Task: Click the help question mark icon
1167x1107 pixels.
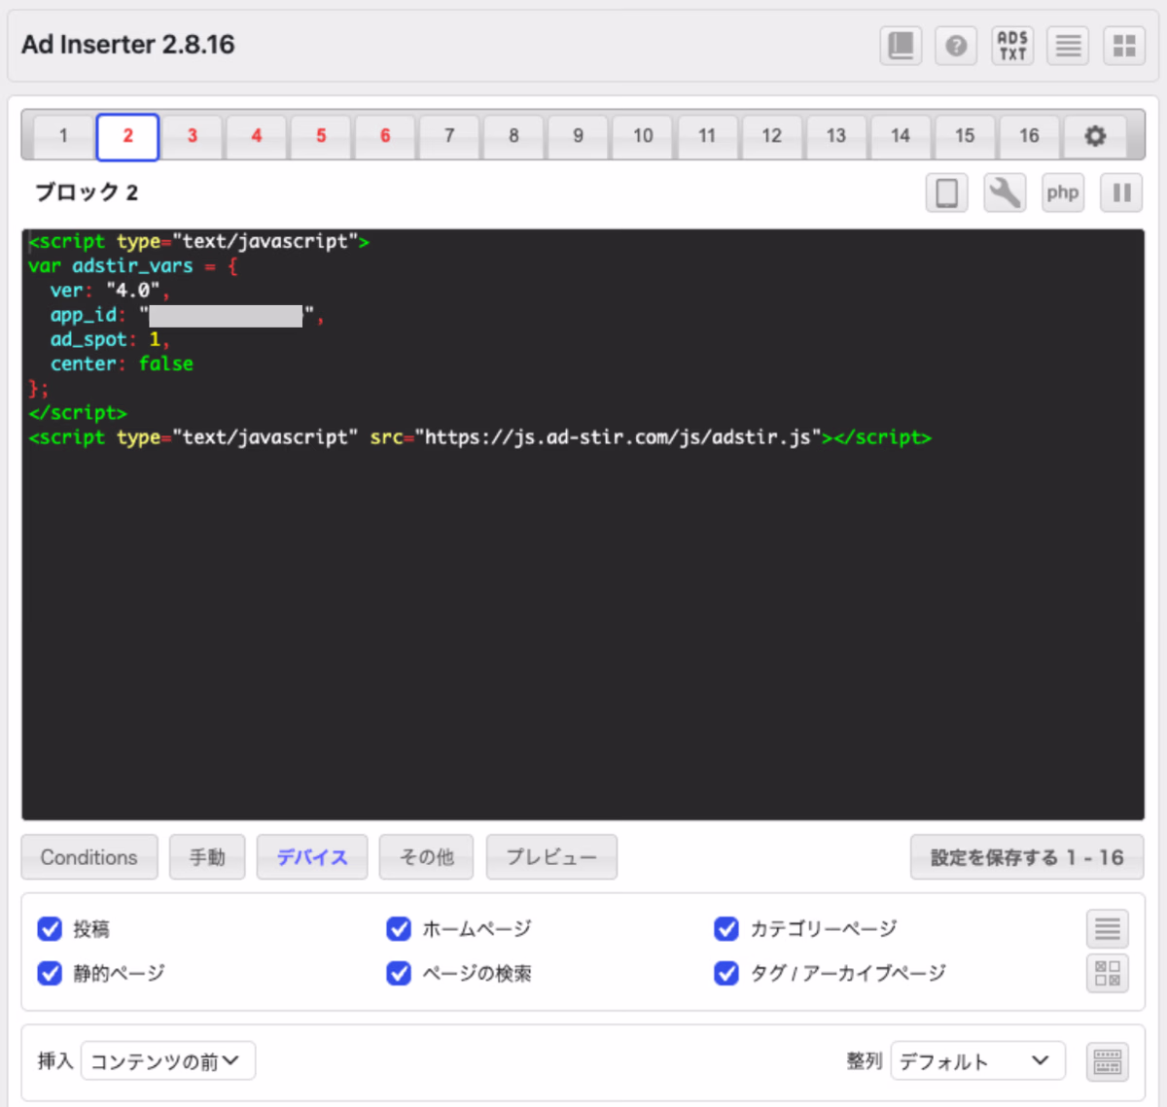Action: 956,46
